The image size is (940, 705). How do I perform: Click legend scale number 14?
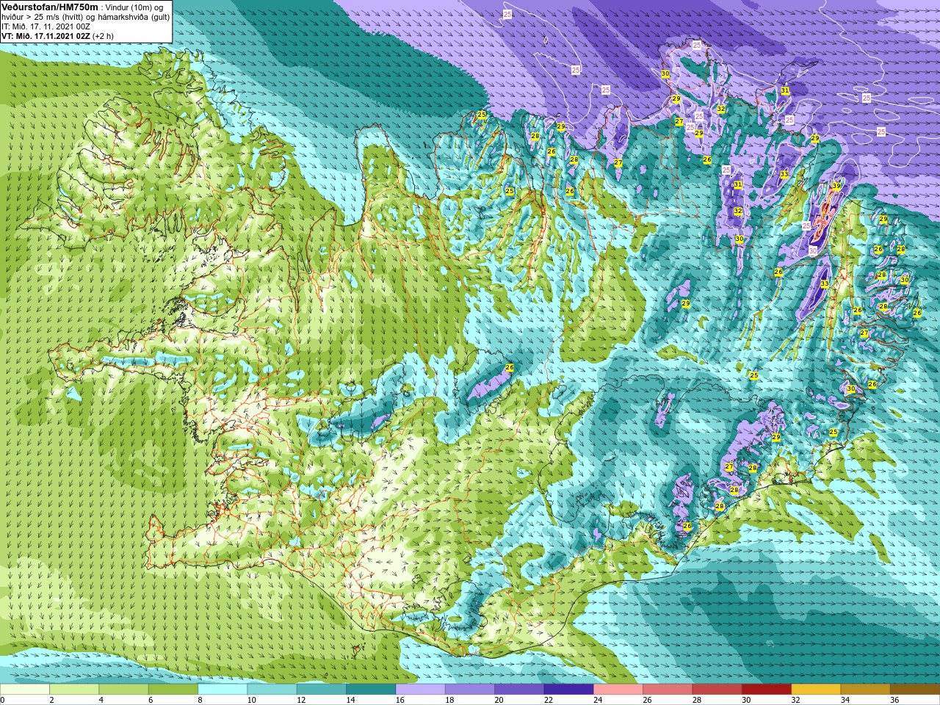pyautogui.click(x=350, y=700)
